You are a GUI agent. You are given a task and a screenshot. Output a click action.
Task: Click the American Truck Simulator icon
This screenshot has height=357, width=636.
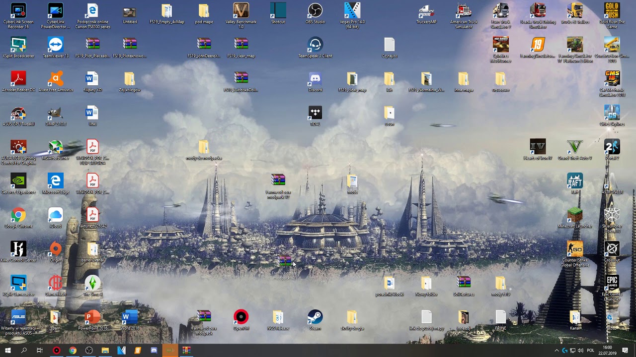pos(464,15)
